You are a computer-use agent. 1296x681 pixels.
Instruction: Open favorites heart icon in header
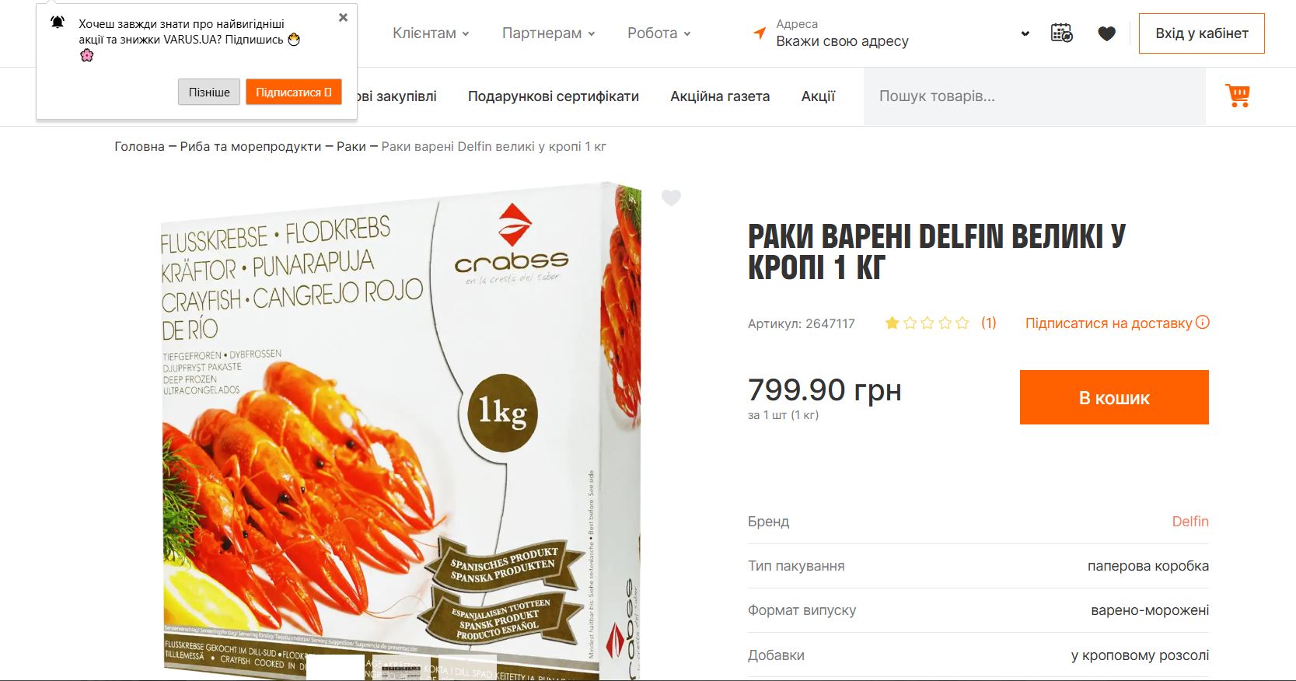pos(1106,33)
